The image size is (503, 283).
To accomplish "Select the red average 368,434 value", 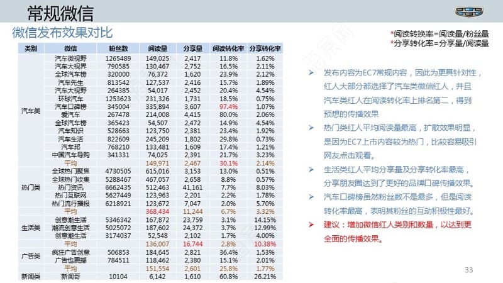I will pyautogui.click(x=157, y=212).
